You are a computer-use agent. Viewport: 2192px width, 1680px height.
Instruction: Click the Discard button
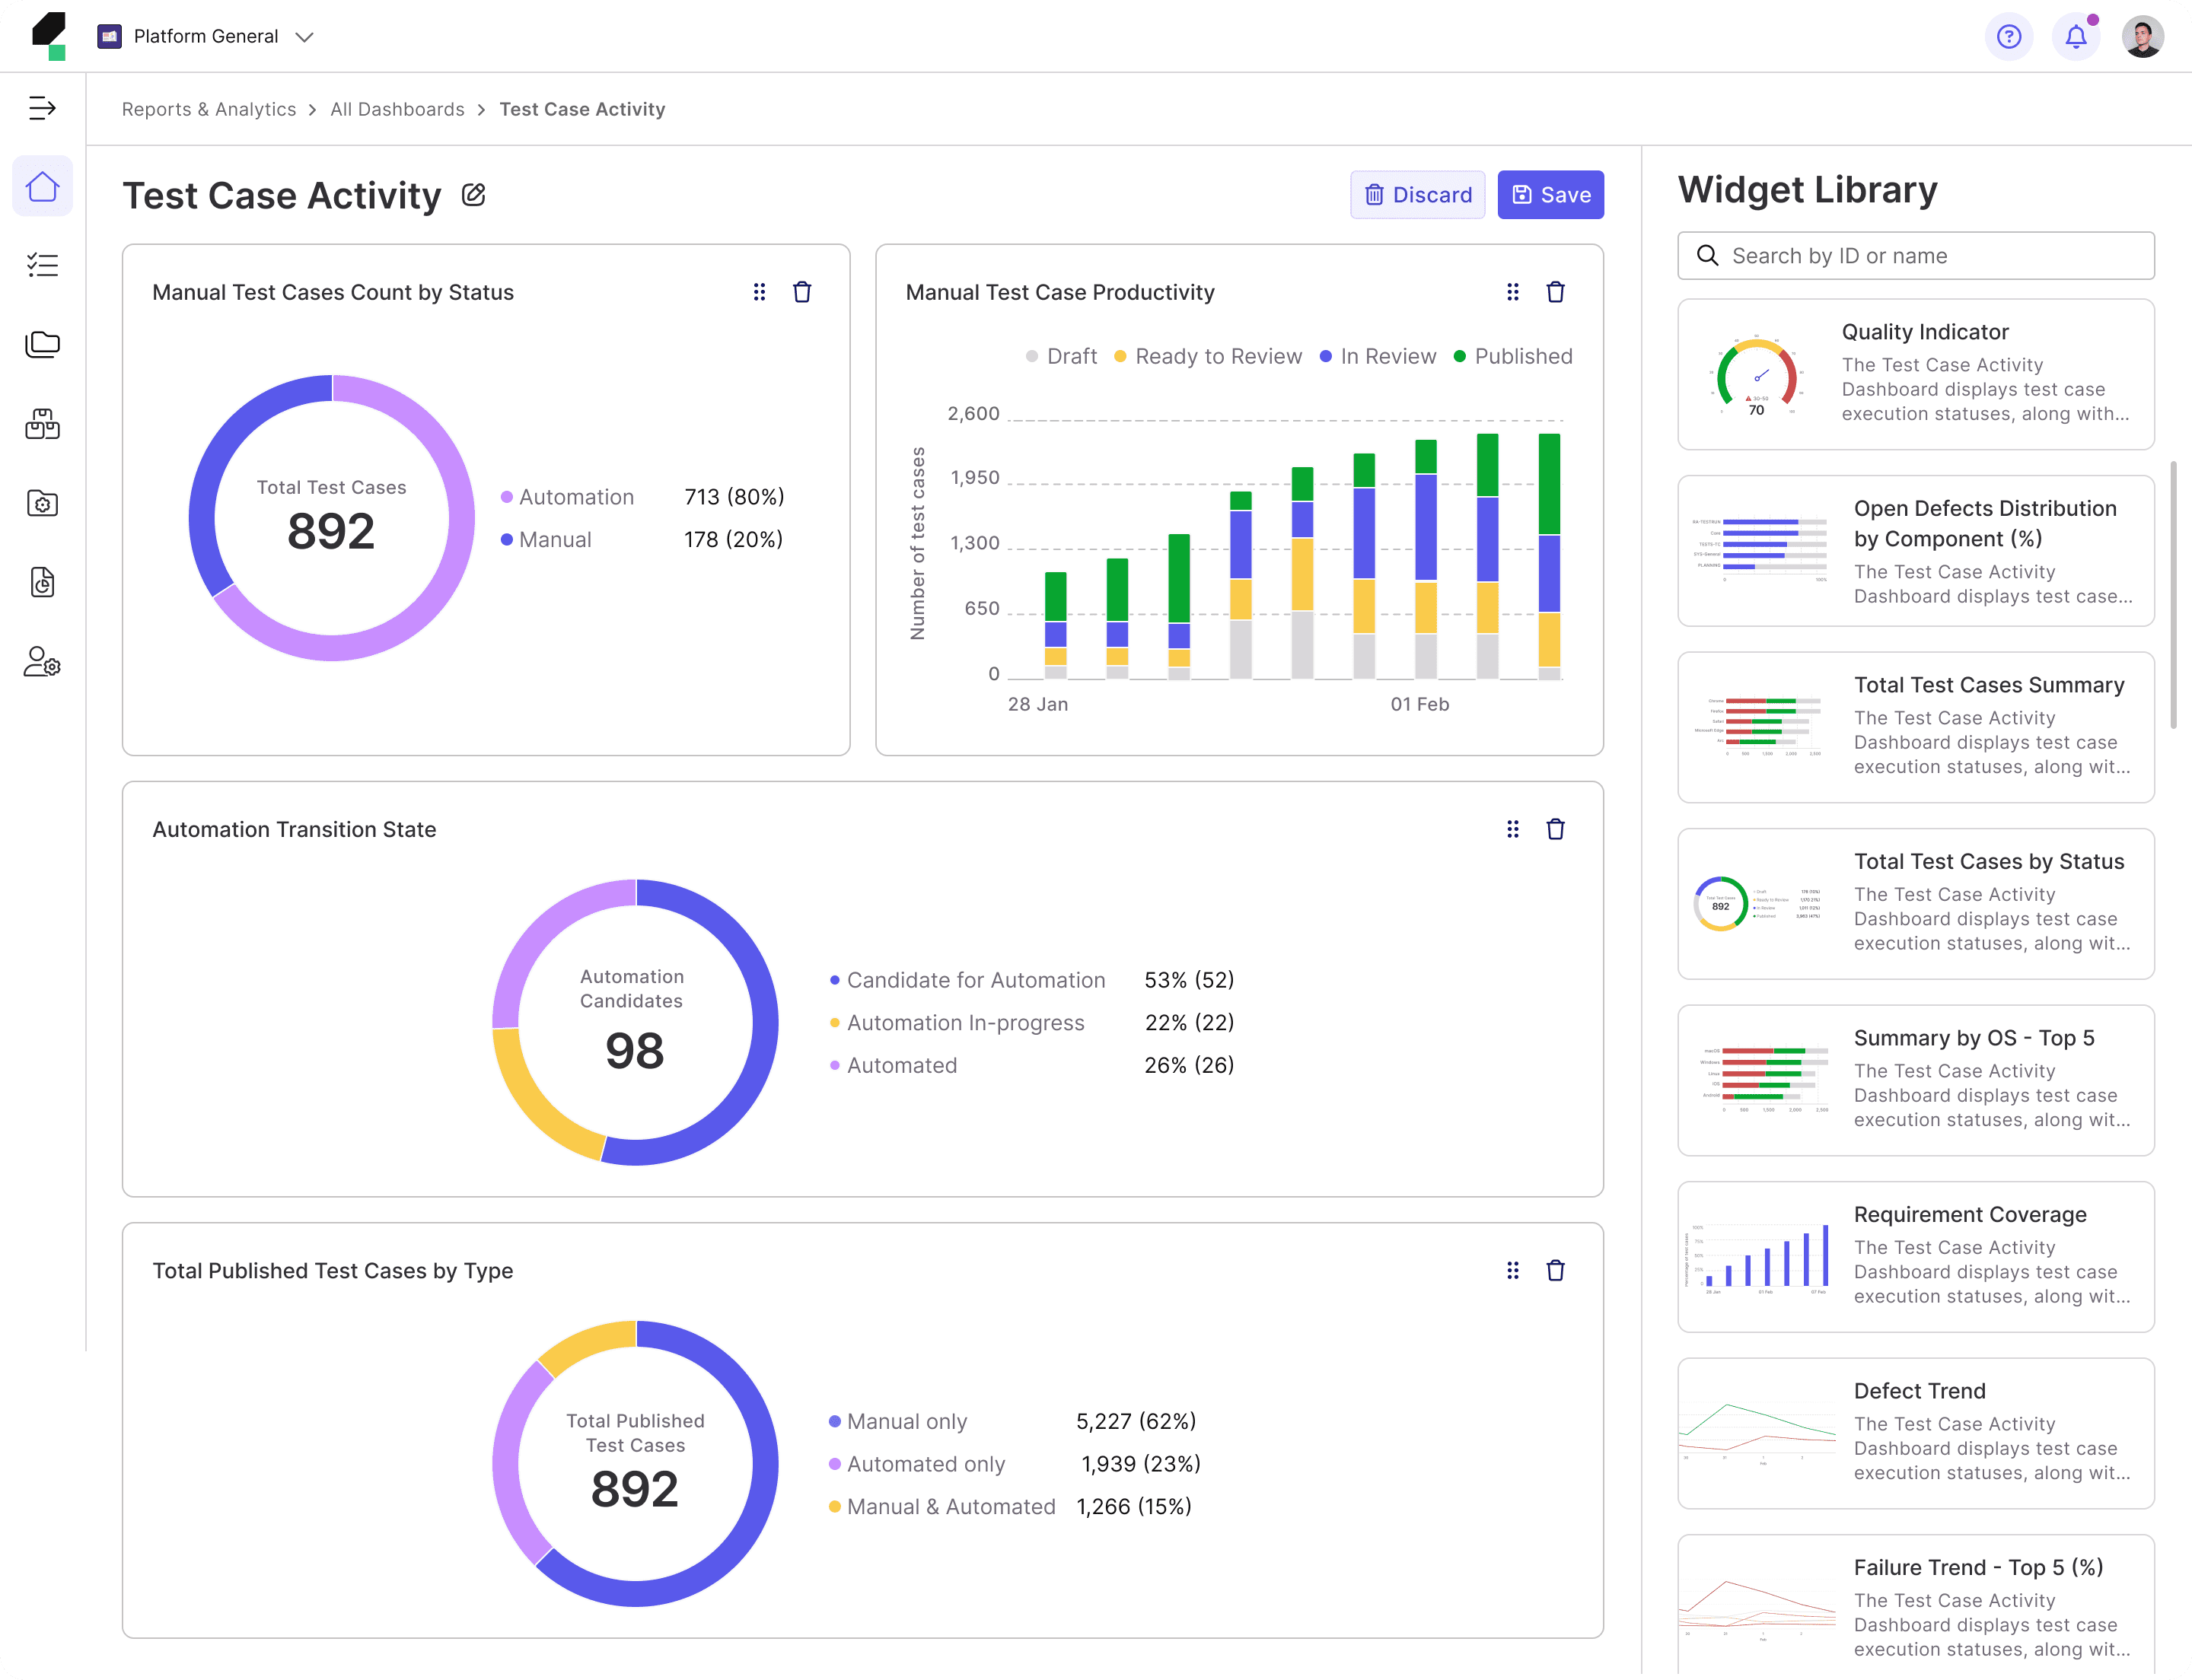pos(1416,195)
